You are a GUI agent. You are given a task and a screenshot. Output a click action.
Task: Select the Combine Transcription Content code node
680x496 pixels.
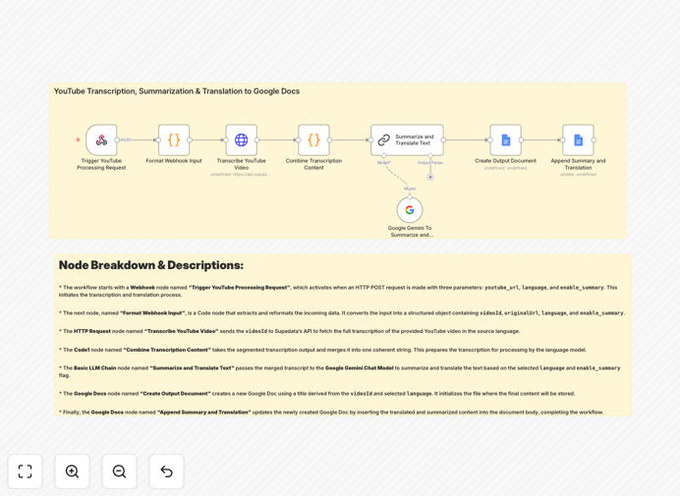(x=314, y=140)
